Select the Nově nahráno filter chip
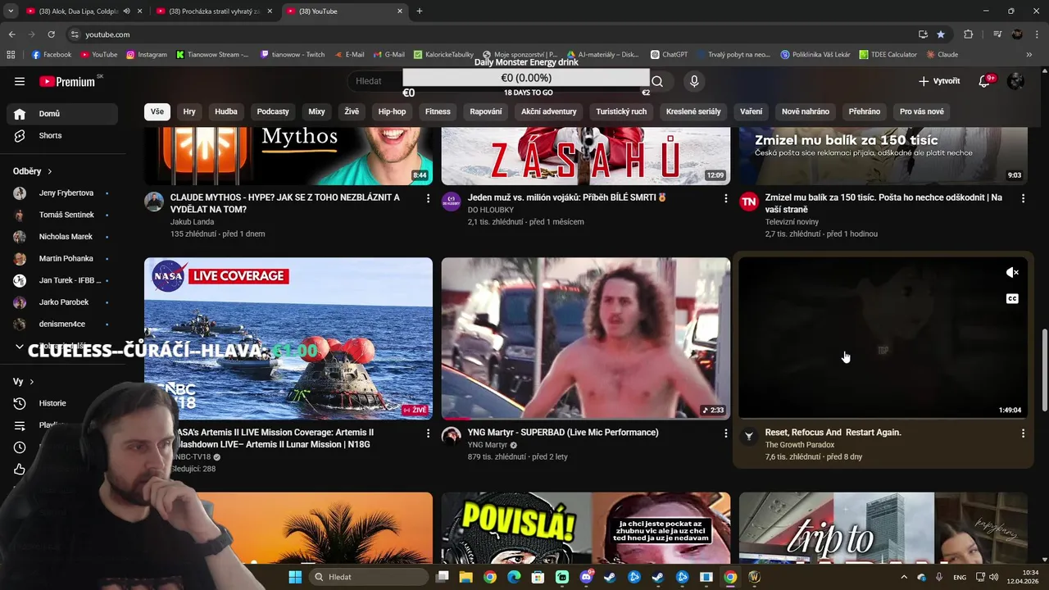This screenshot has height=590, width=1049. click(x=806, y=111)
